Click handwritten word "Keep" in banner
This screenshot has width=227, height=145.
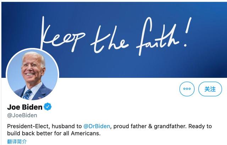pyautogui.click(x=62, y=35)
